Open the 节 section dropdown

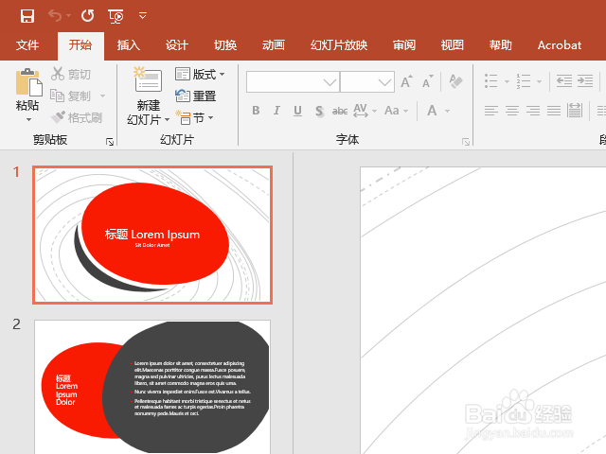194,117
